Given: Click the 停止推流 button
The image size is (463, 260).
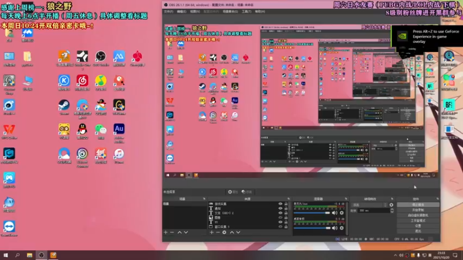Looking at the screenshot, I should (418, 205).
